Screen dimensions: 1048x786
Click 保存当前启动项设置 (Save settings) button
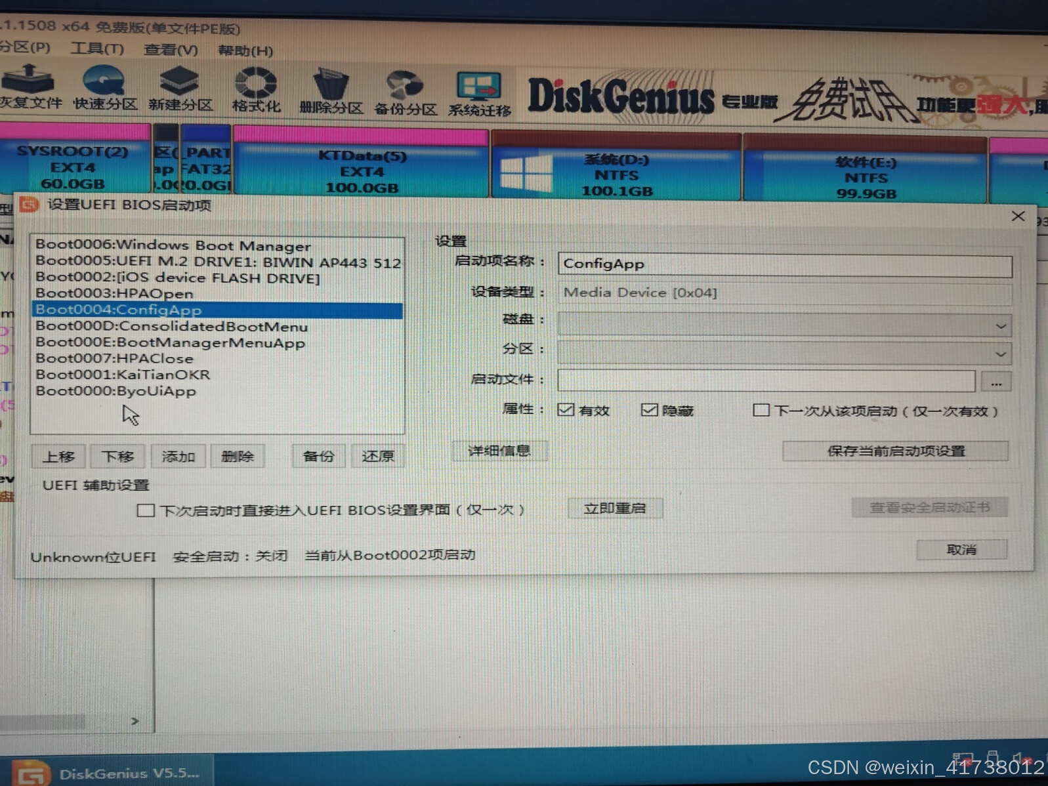coord(895,451)
